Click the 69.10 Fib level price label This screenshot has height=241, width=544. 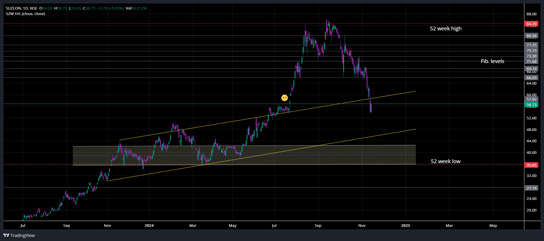[531, 69]
